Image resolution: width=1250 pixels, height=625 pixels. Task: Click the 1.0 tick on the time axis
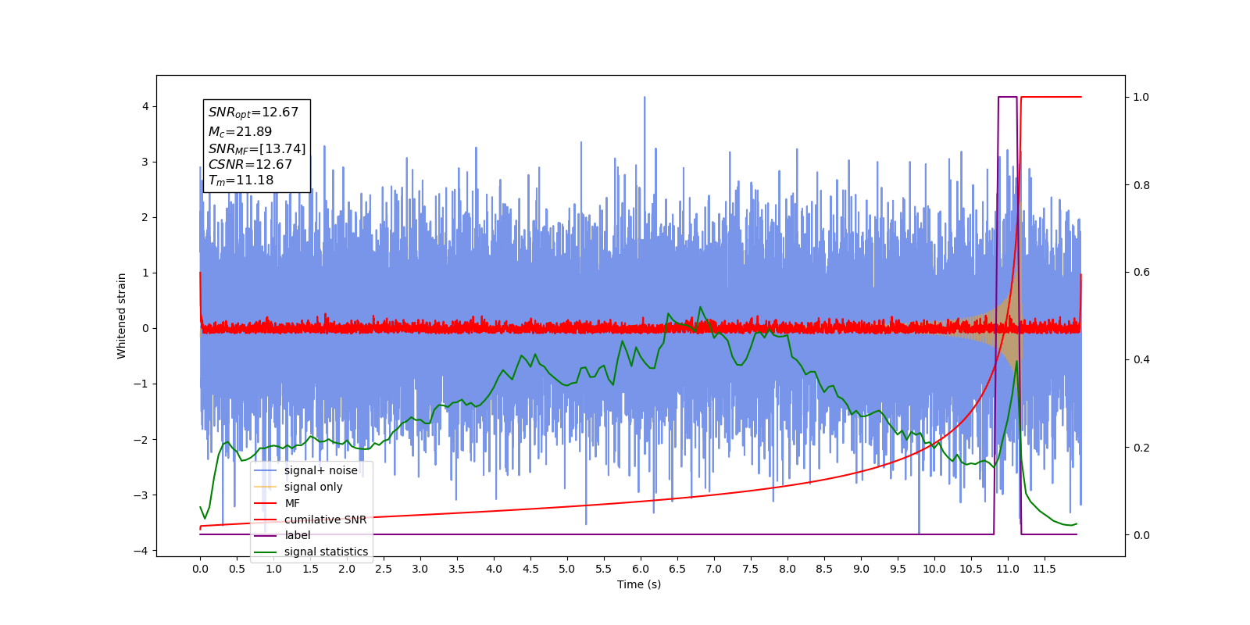(x=273, y=569)
